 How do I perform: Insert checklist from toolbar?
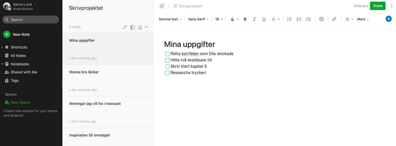(308, 19)
